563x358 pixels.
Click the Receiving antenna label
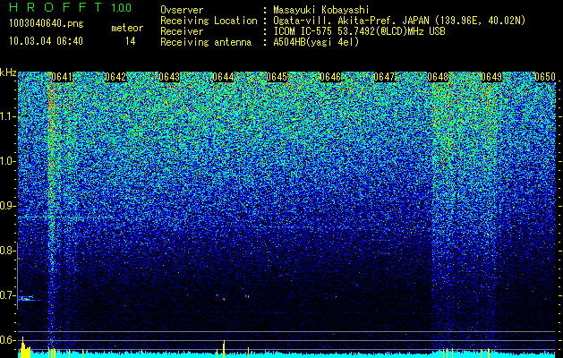click(x=206, y=42)
